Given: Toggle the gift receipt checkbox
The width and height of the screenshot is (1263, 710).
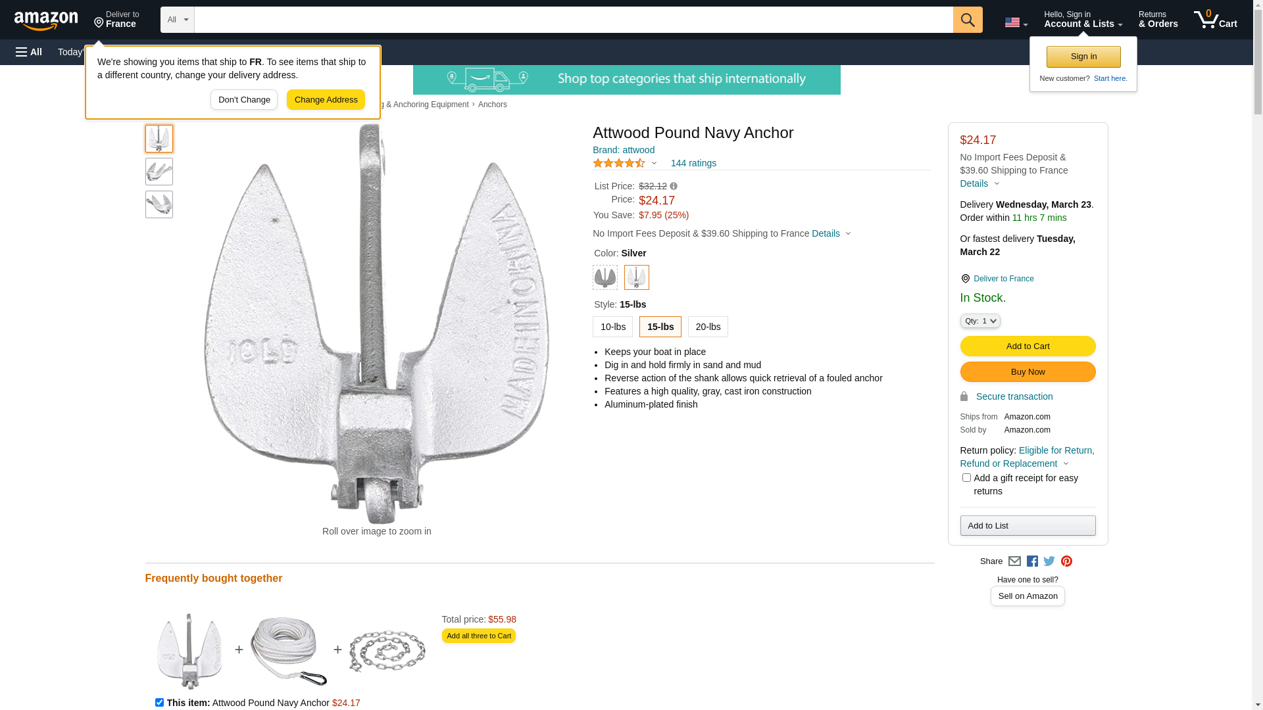Looking at the screenshot, I should coord(966,478).
